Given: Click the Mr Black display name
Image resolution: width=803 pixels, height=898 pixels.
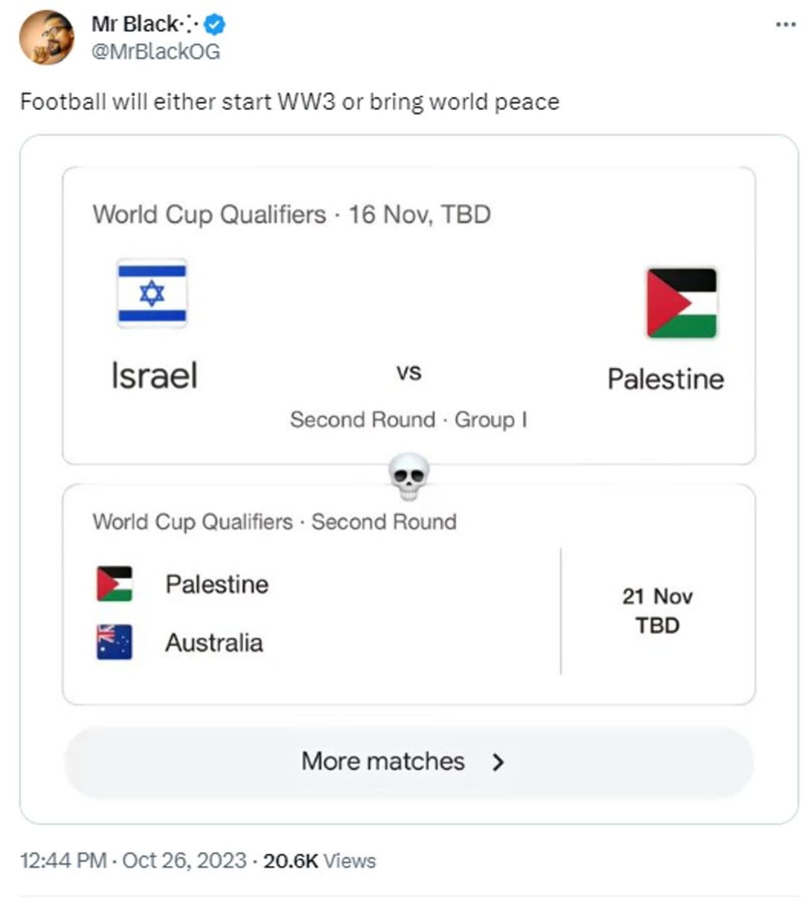Looking at the screenshot, I should pos(134,24).
